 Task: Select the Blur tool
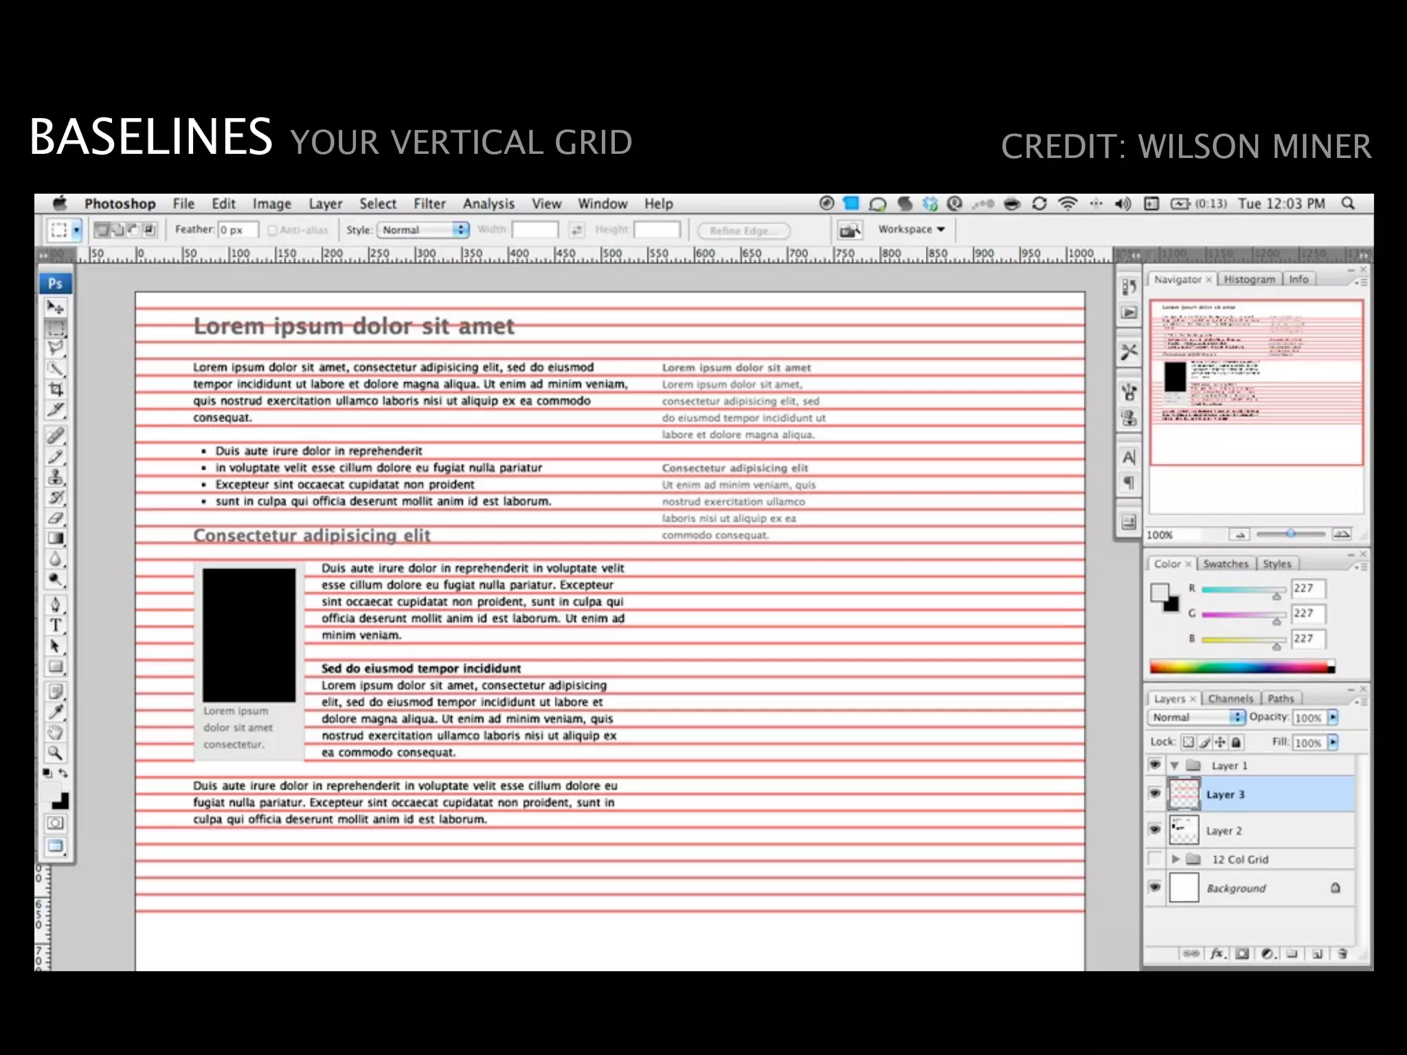[56, 559]
